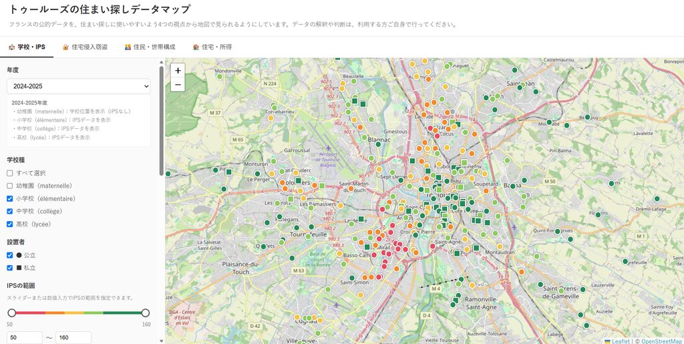The image size is (684, 344).
Task: Click the orange marker north of Saint-Orens-de-Gameville
Action: point(521,272)
